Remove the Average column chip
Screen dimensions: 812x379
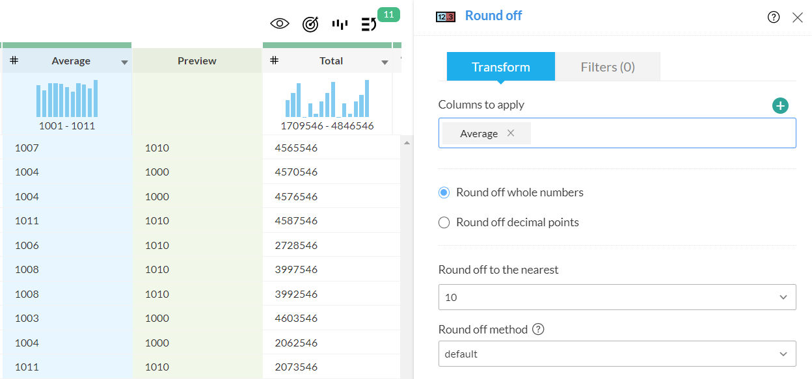[x=511, y=133]
